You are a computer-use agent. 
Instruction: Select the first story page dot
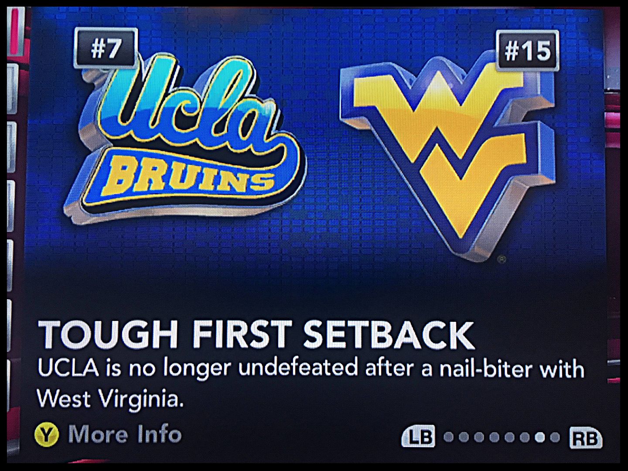[448, 437]
